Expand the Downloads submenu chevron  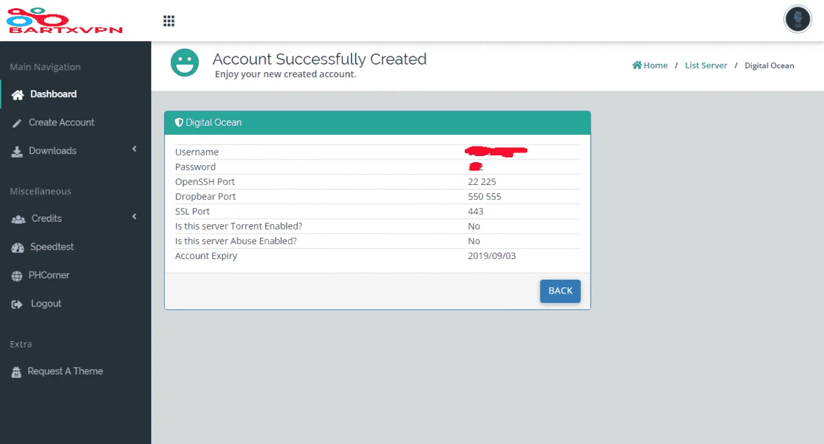135,149
